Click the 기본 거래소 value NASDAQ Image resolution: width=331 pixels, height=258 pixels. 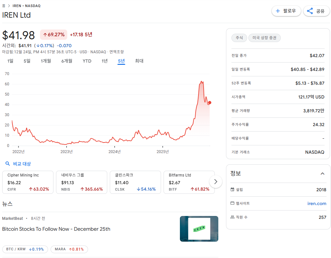coord(315,152)
